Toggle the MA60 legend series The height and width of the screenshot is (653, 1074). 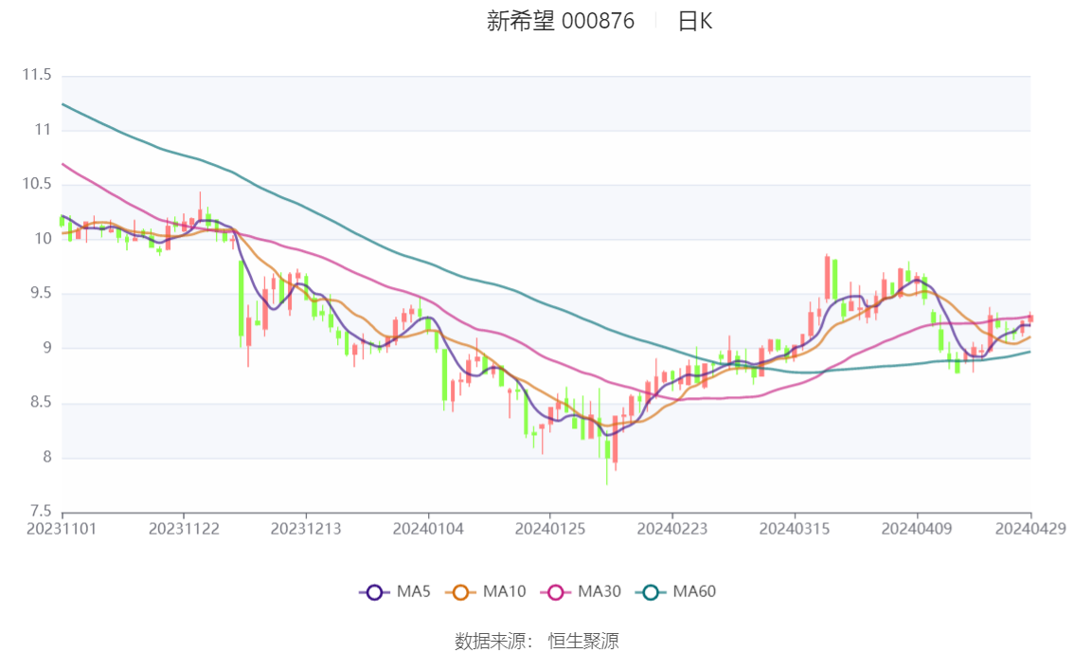coord(676,592)
